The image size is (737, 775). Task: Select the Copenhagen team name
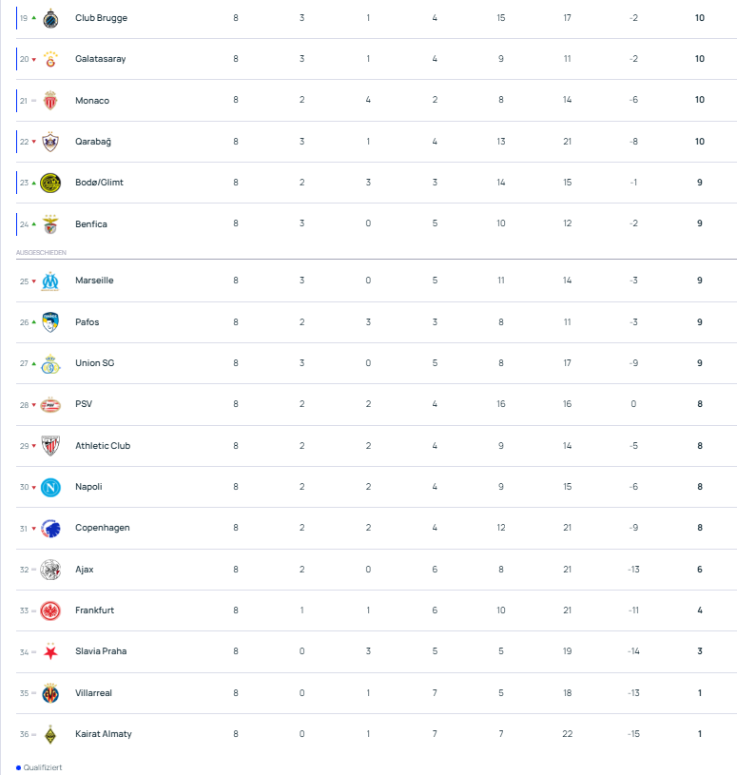[x=102, y=528]
